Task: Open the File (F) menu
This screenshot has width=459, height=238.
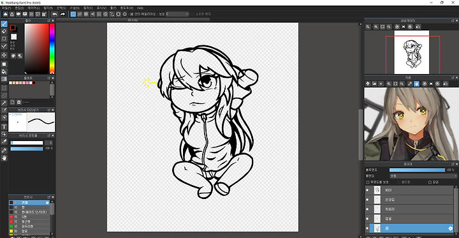Action: click(6, 8)
